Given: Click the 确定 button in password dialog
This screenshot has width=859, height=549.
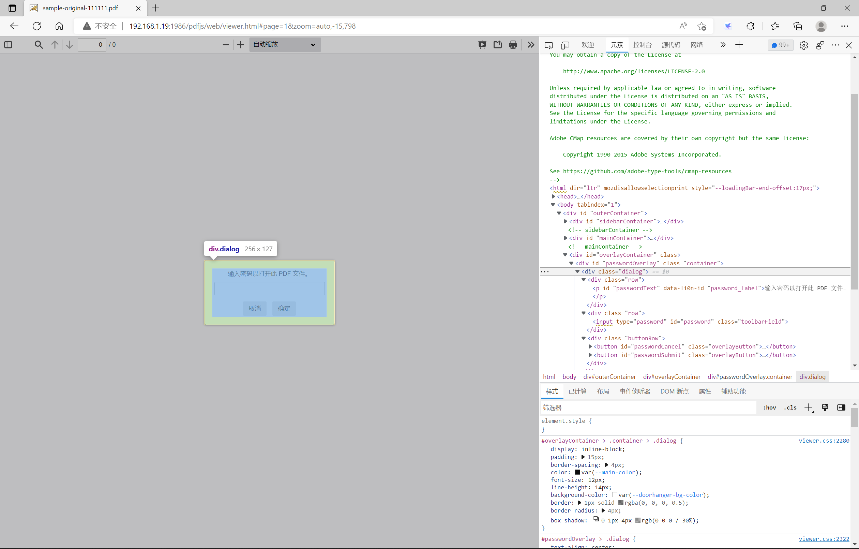Looking at the screenshot, I should 284,308.
